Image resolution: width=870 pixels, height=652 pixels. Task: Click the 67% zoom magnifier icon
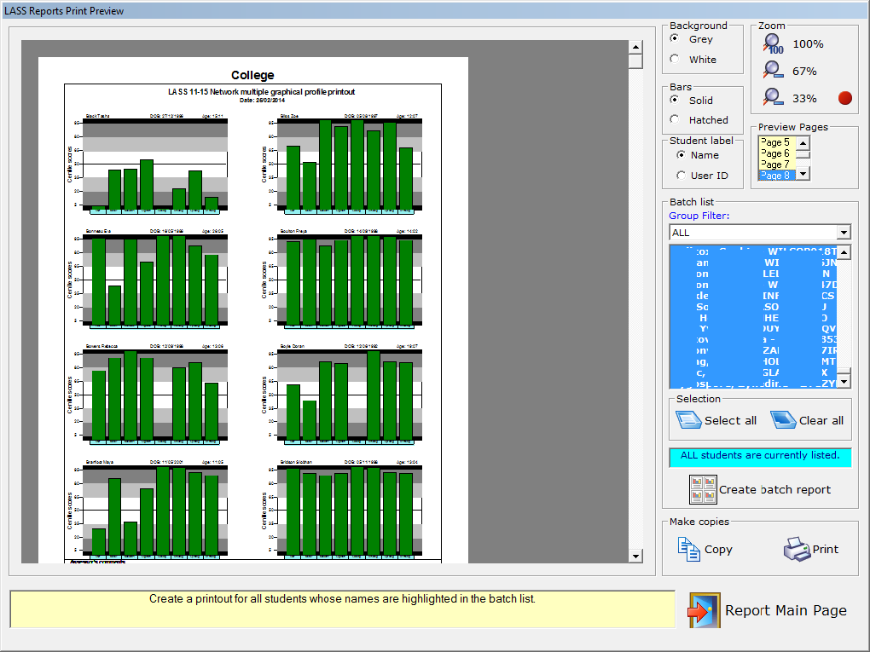773,71
